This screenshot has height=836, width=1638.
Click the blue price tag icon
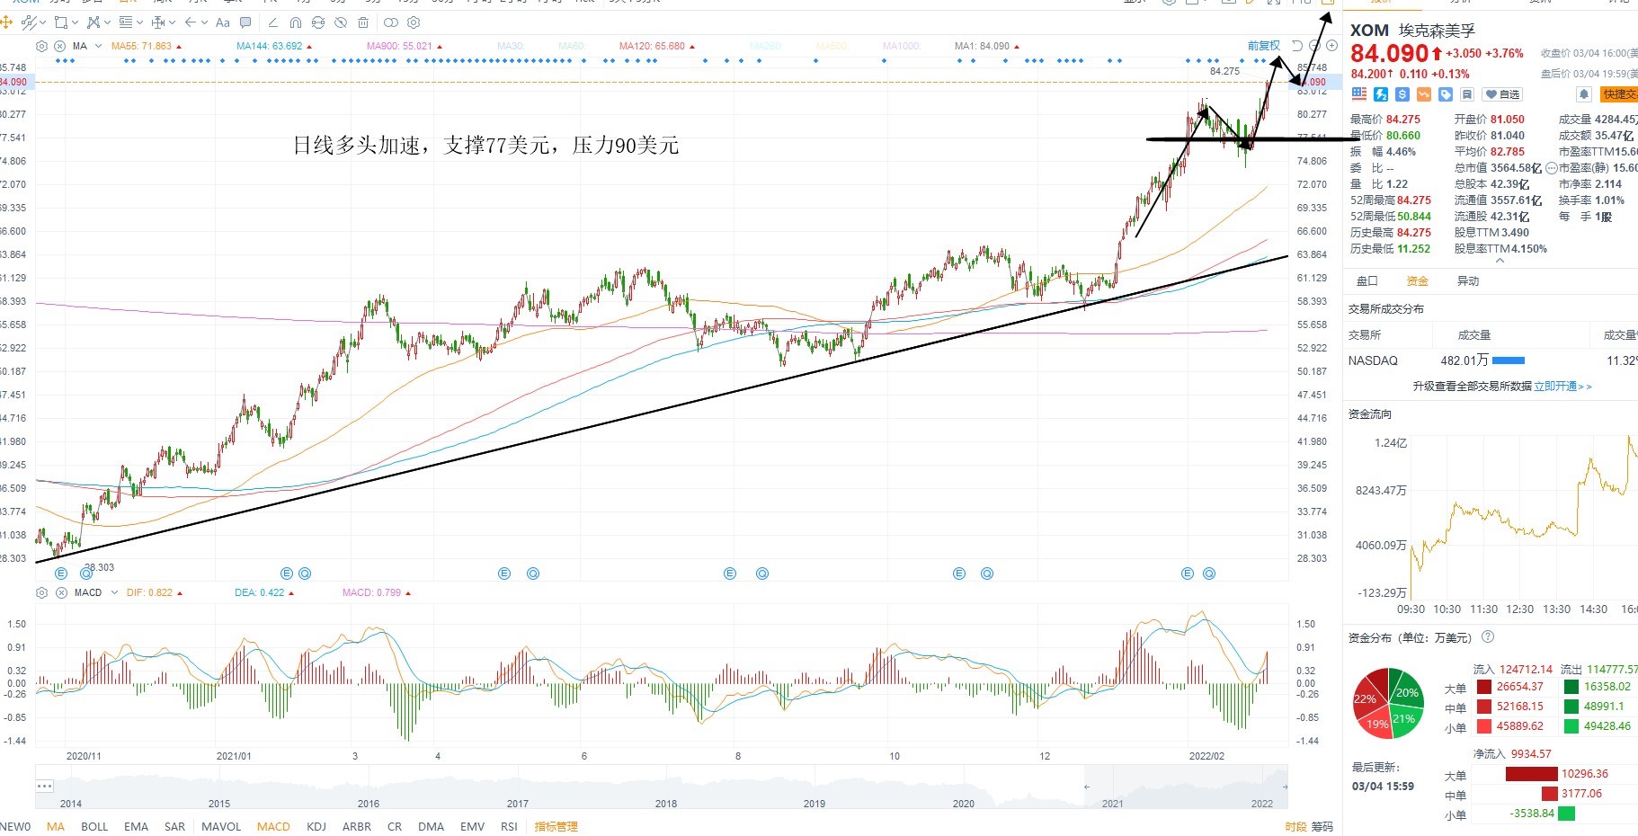pyautogui.click(x=1445, y=93)
